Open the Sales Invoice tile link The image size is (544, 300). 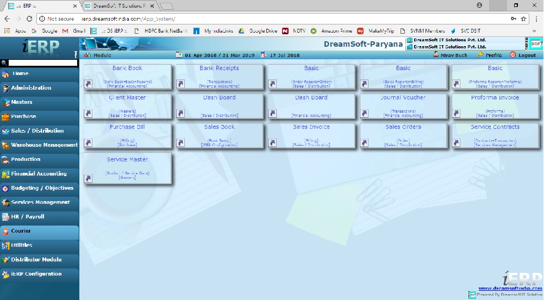(x=311, y=127)
